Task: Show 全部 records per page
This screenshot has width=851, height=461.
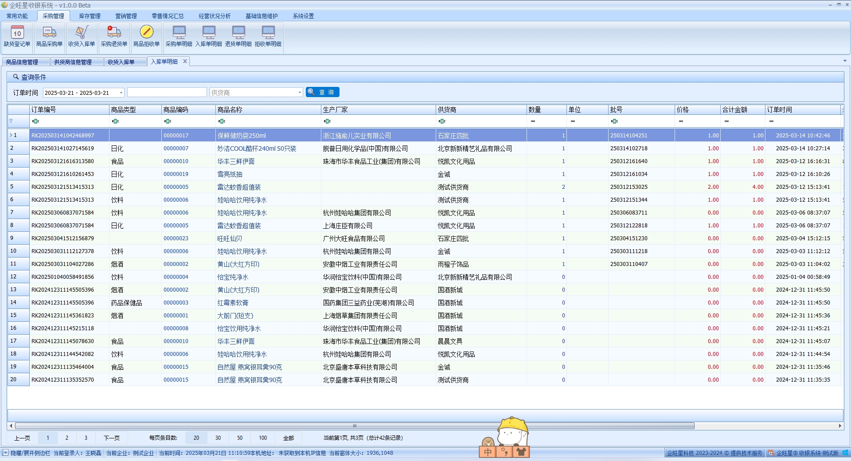Action: point(288,438)
